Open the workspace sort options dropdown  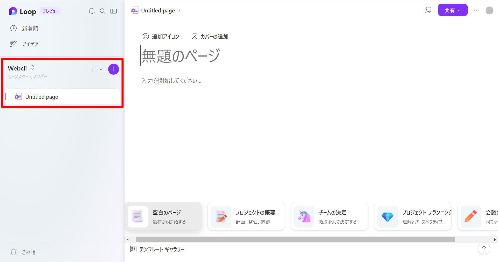pyautogui.click(x=97, y=69)
